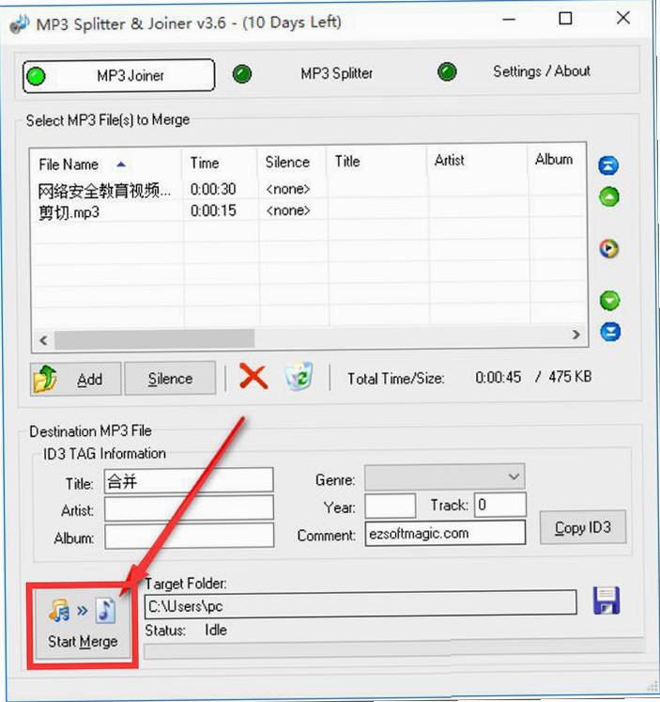Close the MP3 Splitter & Joiner window
This screenshot has height=702, width=660.
pos(622,18)
